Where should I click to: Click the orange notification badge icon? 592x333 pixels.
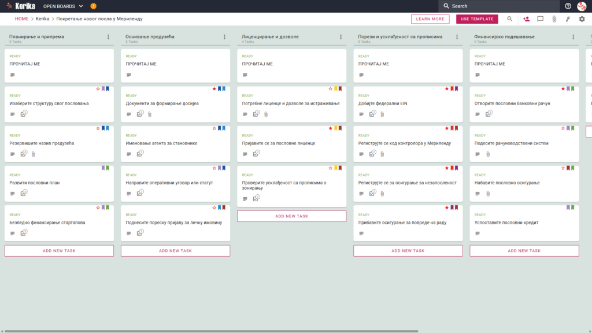click(x=93, y=6)
